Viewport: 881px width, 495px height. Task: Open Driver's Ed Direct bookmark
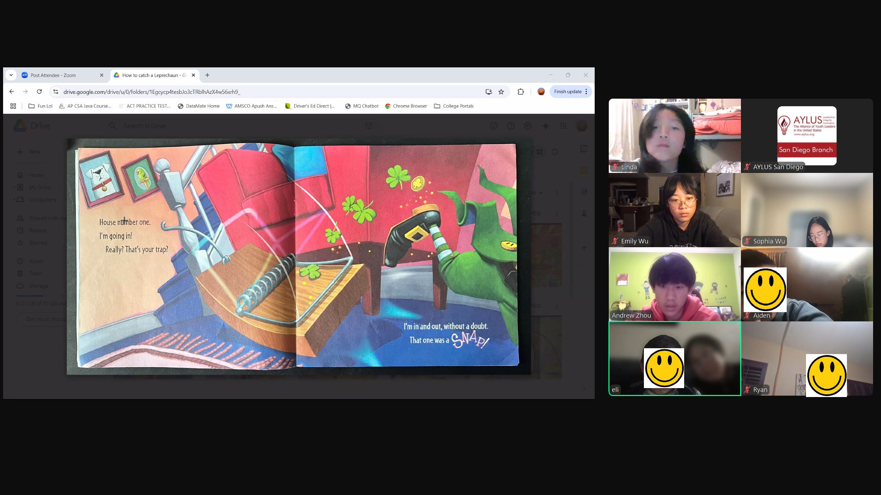[310, 106]
